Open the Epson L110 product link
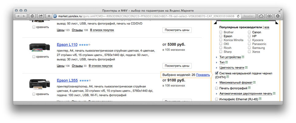 67,45
